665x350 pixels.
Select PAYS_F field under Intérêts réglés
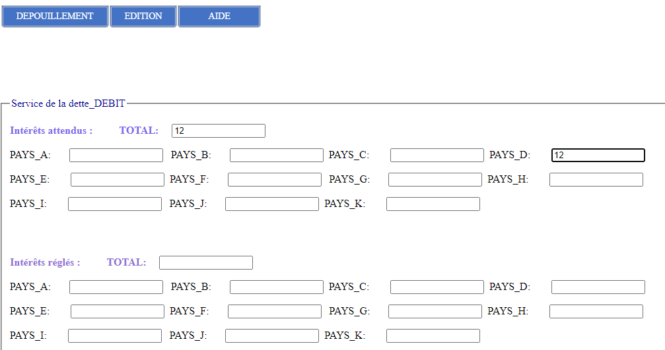pyautogui.click(x=274, y=312)
